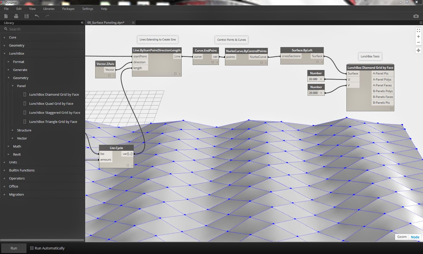Expand the Core library category
Viewport: 423px width, 254px height.
[x=4, y=37]
